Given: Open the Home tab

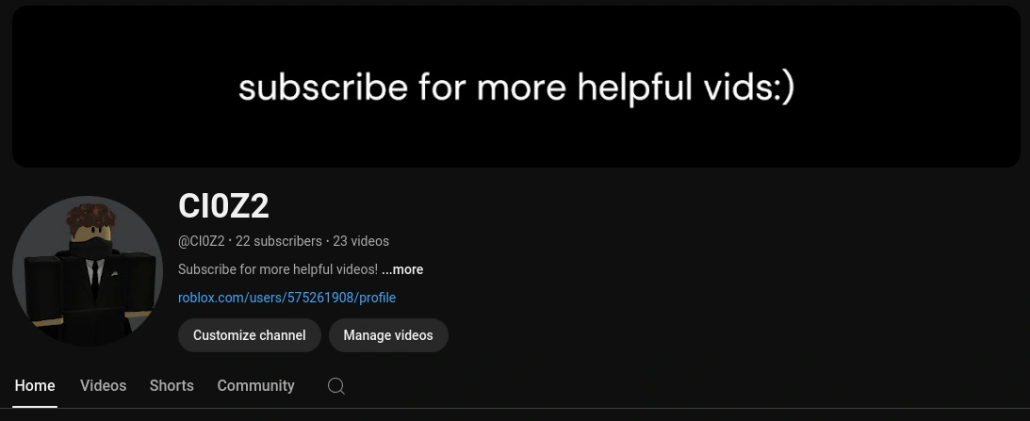Looking at the screenshot, I should pyautogui.click(x=35, y=385).
